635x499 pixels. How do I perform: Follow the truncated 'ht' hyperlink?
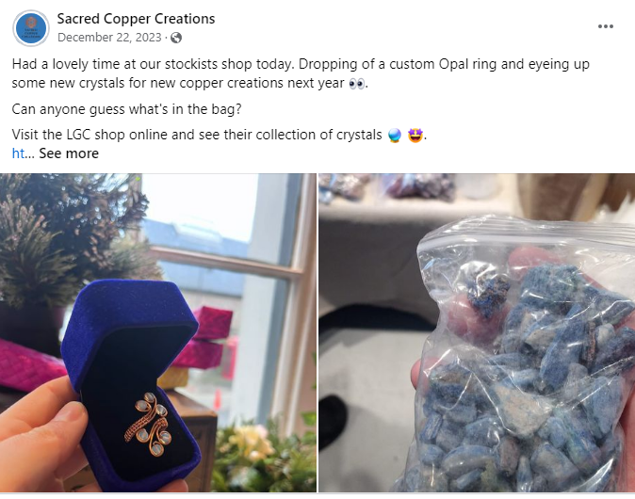(x=18, y=153)
